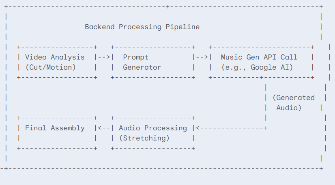Viewport: 335px width, 185px height.
Task: Click the "(Cut/Motion)" text
Action: click(x=51, y=67)
